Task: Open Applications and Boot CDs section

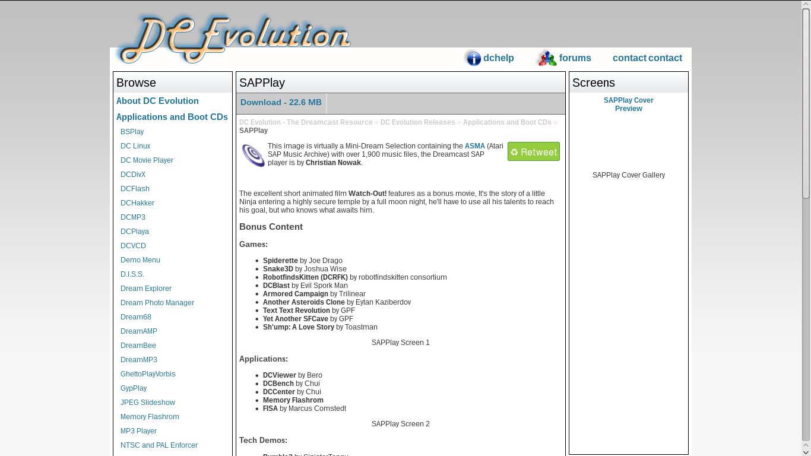Action: point(172,117)
